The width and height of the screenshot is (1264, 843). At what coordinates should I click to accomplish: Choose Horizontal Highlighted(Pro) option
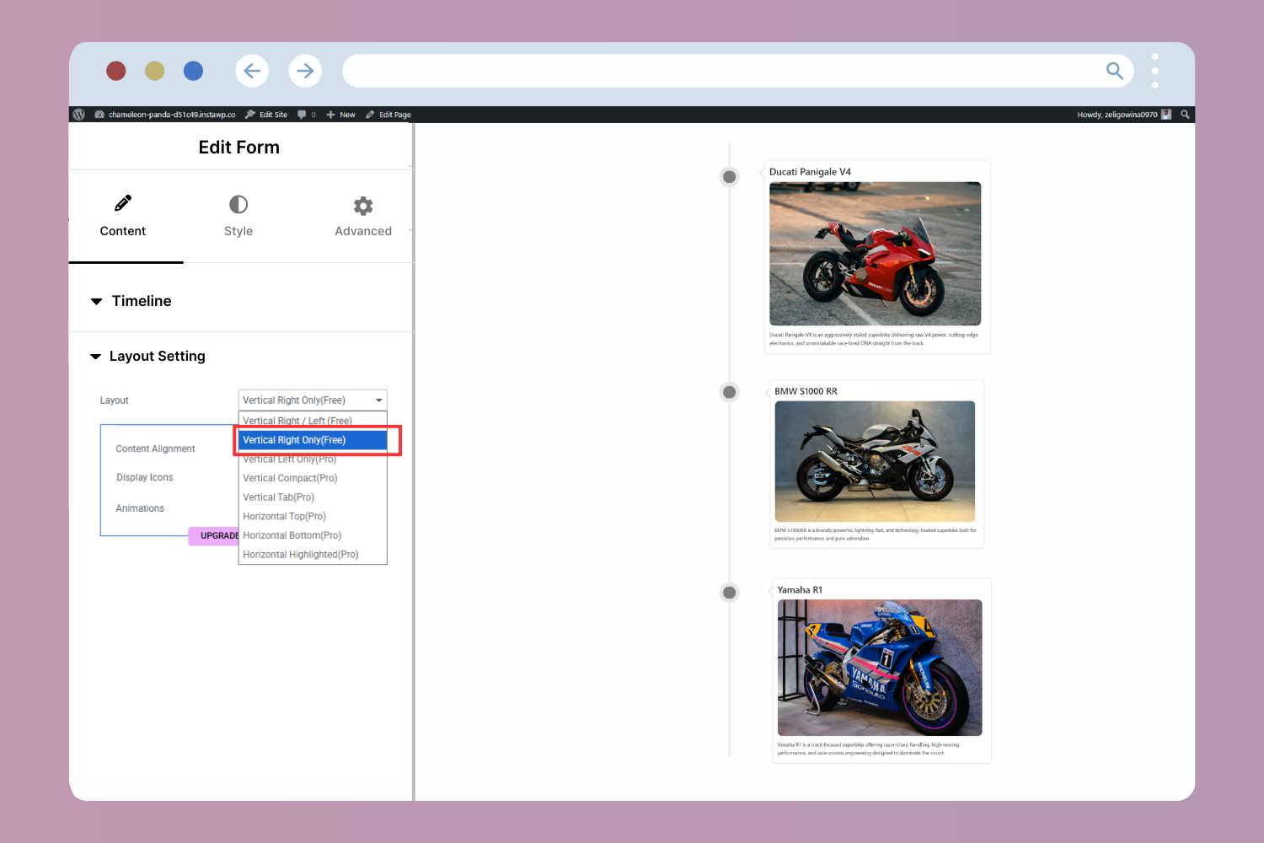[313, 555]
